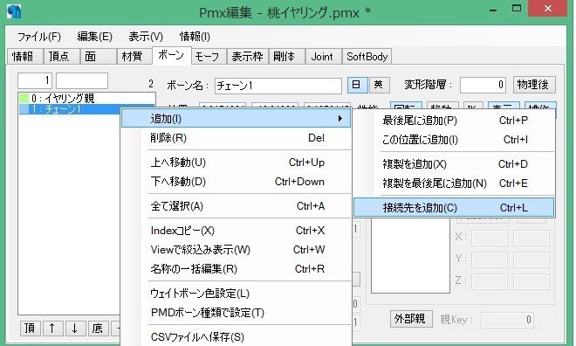The width and height of the screenshot is (576, 346).
Task: Open the 情報(I) menu
Action: pyautogui.click(x=195, y=37)
